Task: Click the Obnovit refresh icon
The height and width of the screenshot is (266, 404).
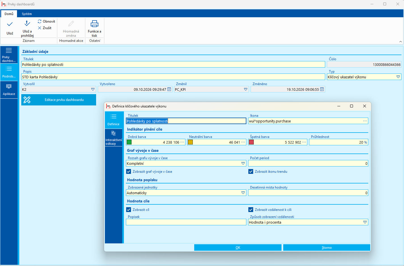Action: click(40, 21)
